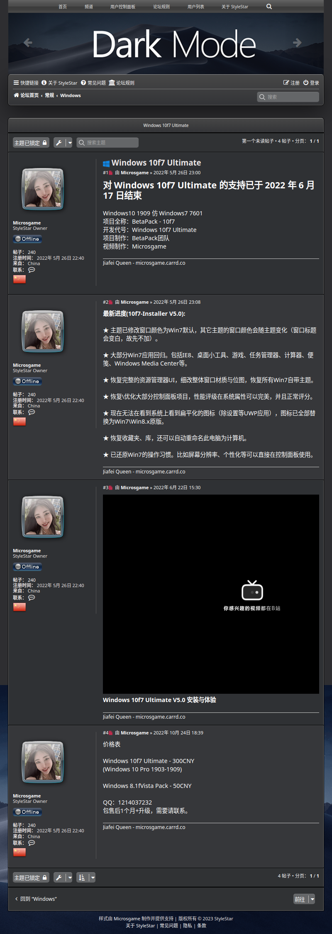Click contact speech bubble icon in post #4

[32, 843]
